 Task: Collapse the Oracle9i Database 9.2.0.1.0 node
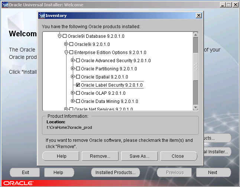(x=59, y=36)
